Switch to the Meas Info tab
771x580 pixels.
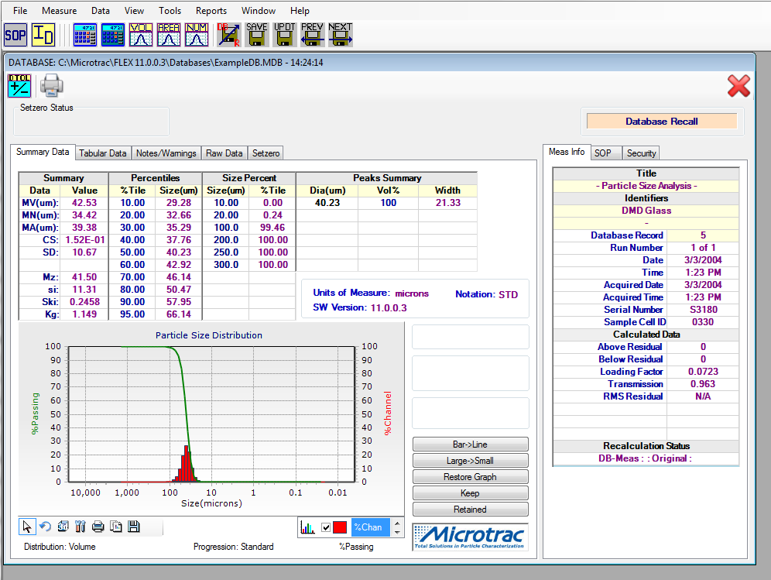click(x=567, y=152)
